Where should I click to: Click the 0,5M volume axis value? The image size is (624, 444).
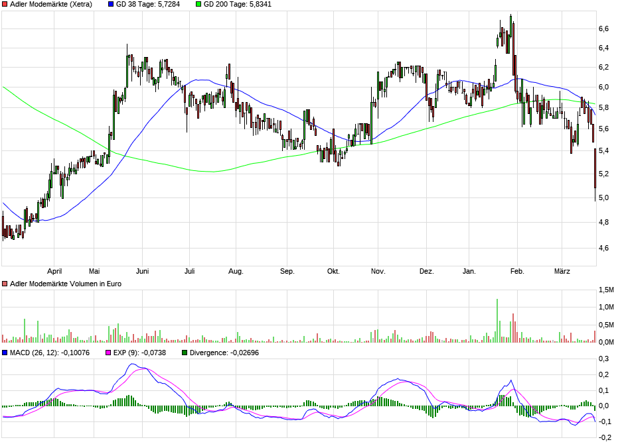(607, 325)
